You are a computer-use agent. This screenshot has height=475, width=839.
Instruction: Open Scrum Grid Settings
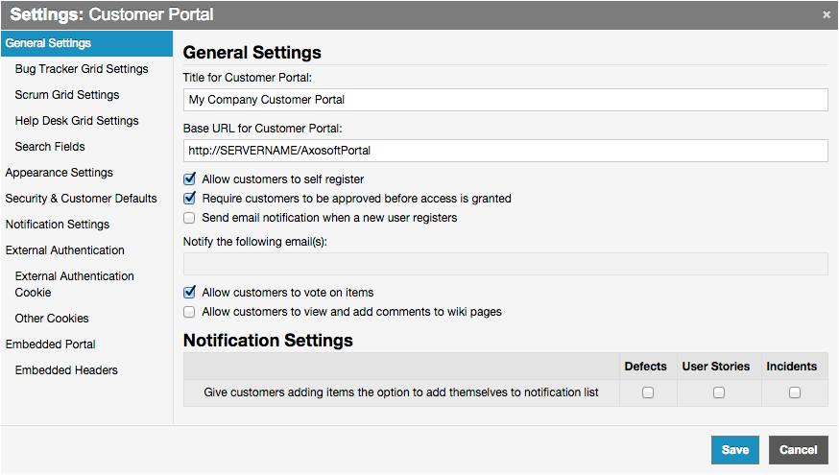click(67, 95)
